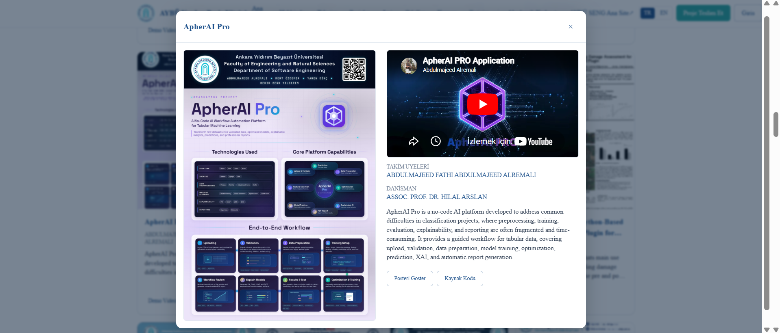Click the ApherAI Pro hexagon logo on poster

[x=334, y=116]
